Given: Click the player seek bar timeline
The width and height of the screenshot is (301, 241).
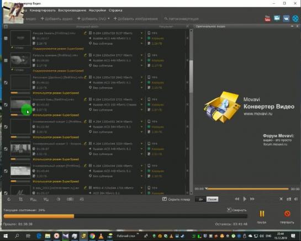Looking at the screenshot, I should point(247,188).
